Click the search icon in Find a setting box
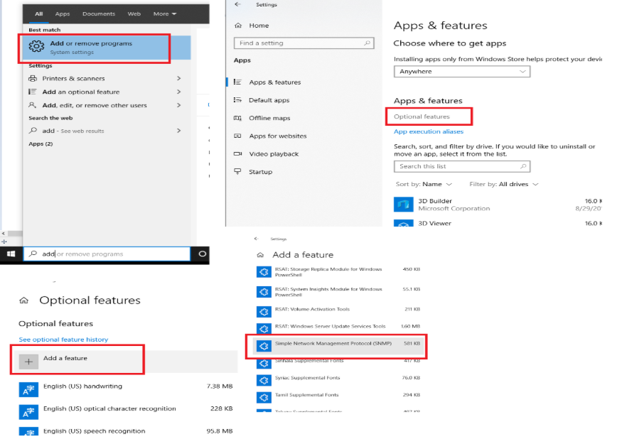Image resolution: width=617 pixels, height=444 pixels. pos(367,43)
